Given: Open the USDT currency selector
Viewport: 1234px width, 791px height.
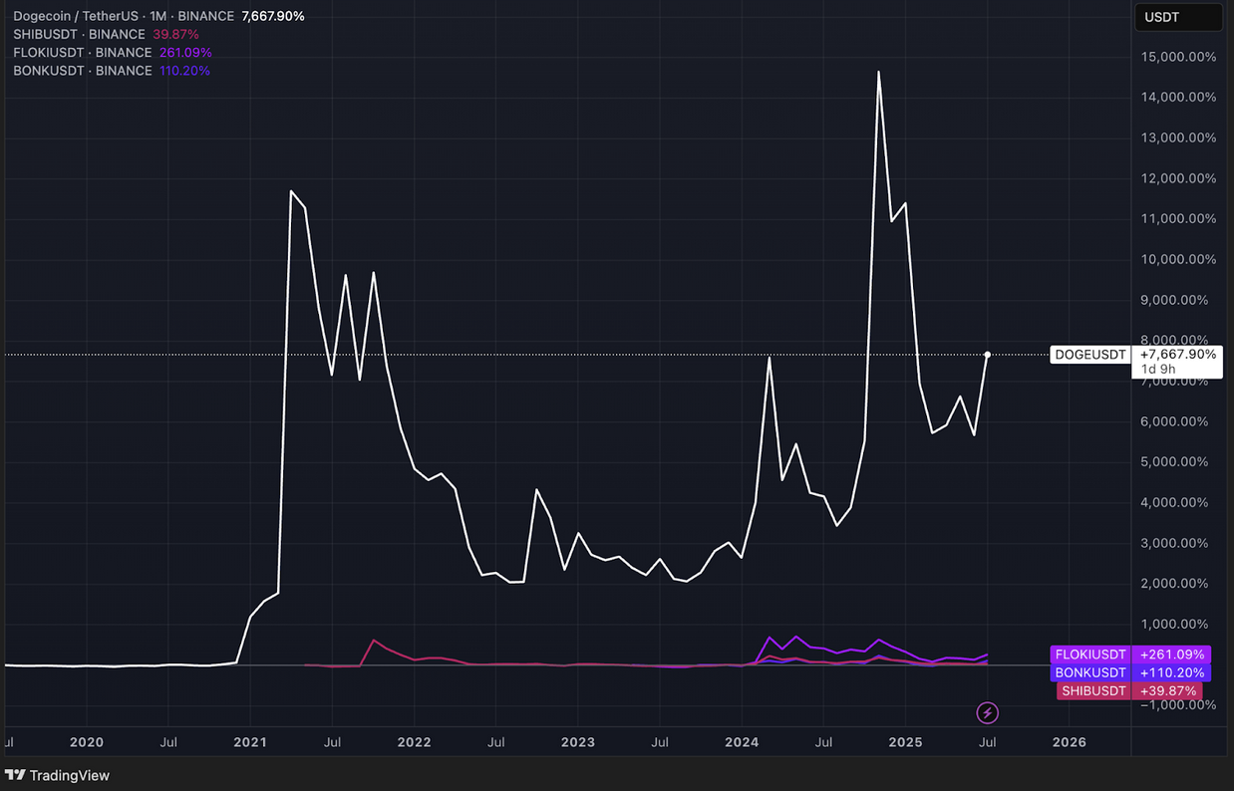Looking at the screenshot, I should point(1178,17).
